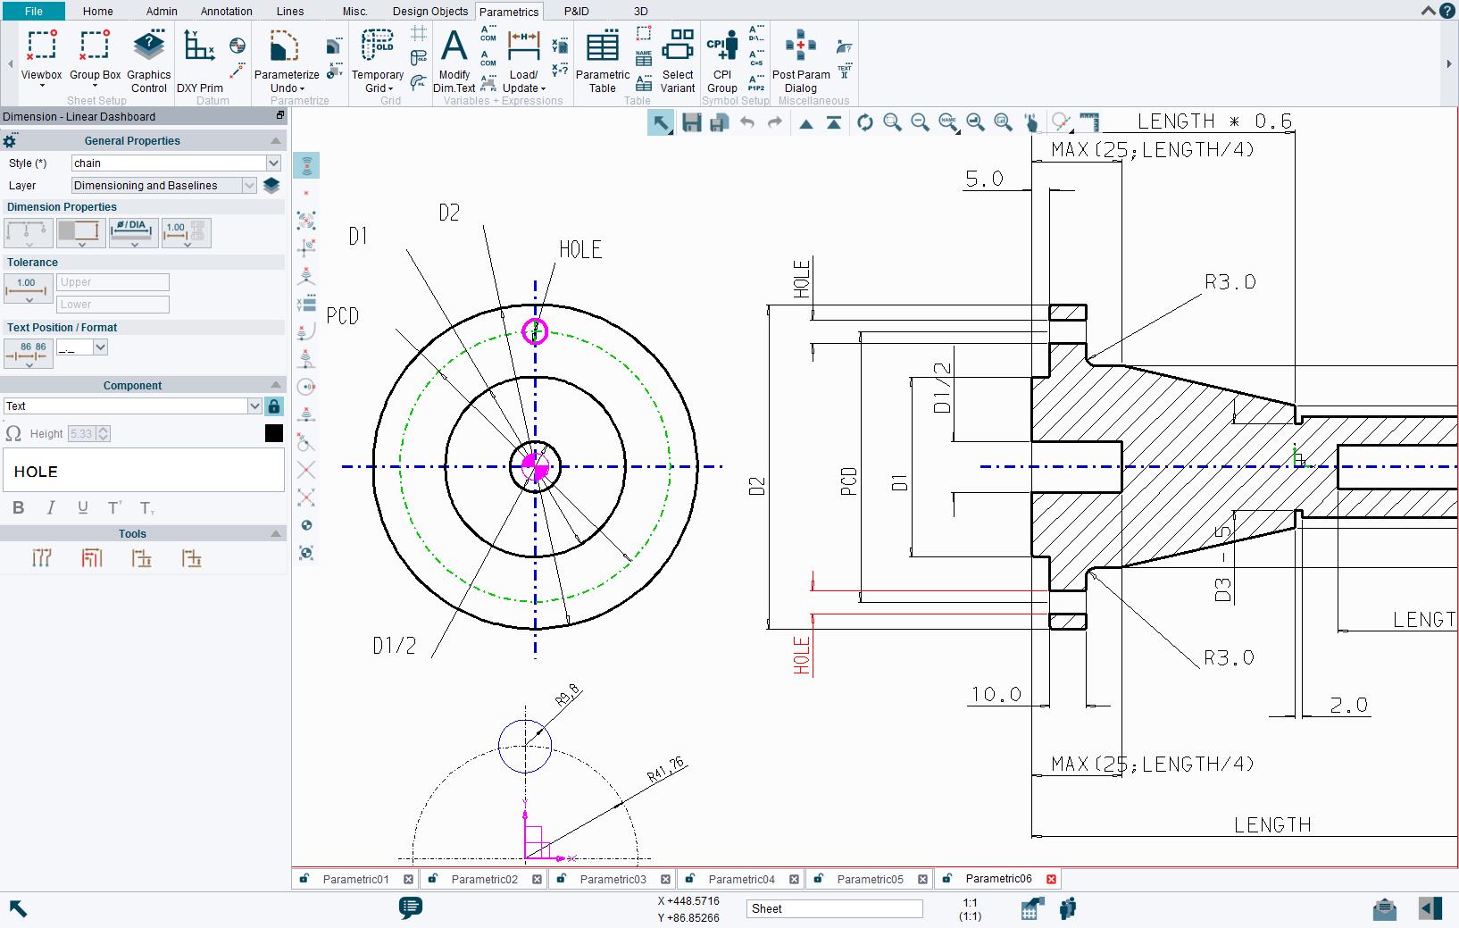
Task: Refresh the drawing view
Action: 864,123
